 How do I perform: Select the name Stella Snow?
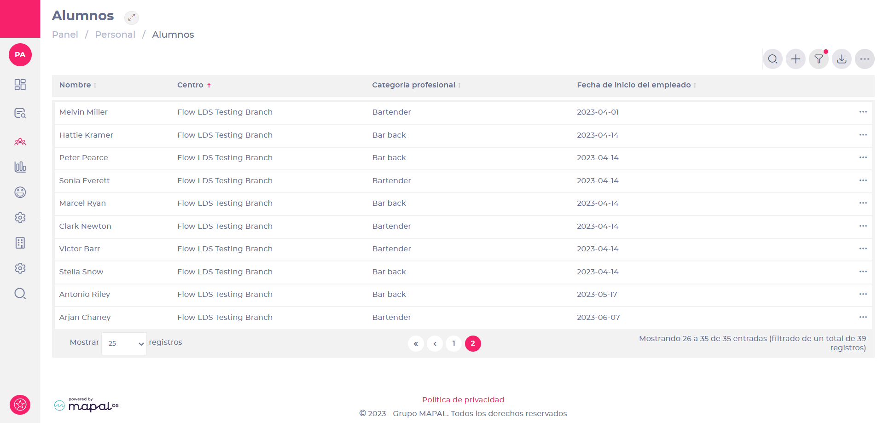pos(81,272)
